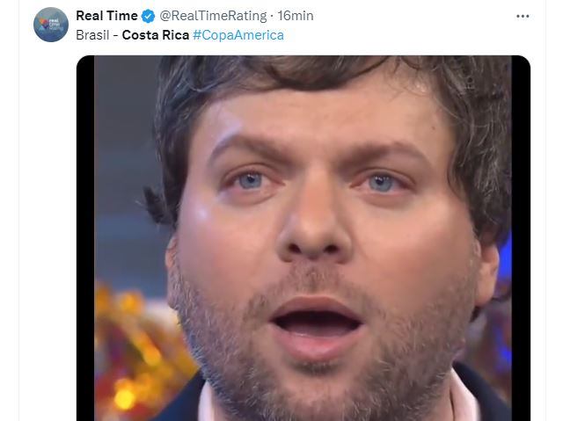
Task: Visit the @RealTimeRating handle link
Action: point(213,16)
